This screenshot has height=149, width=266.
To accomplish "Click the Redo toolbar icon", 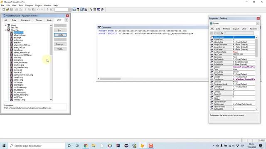I will click(42, 10).
